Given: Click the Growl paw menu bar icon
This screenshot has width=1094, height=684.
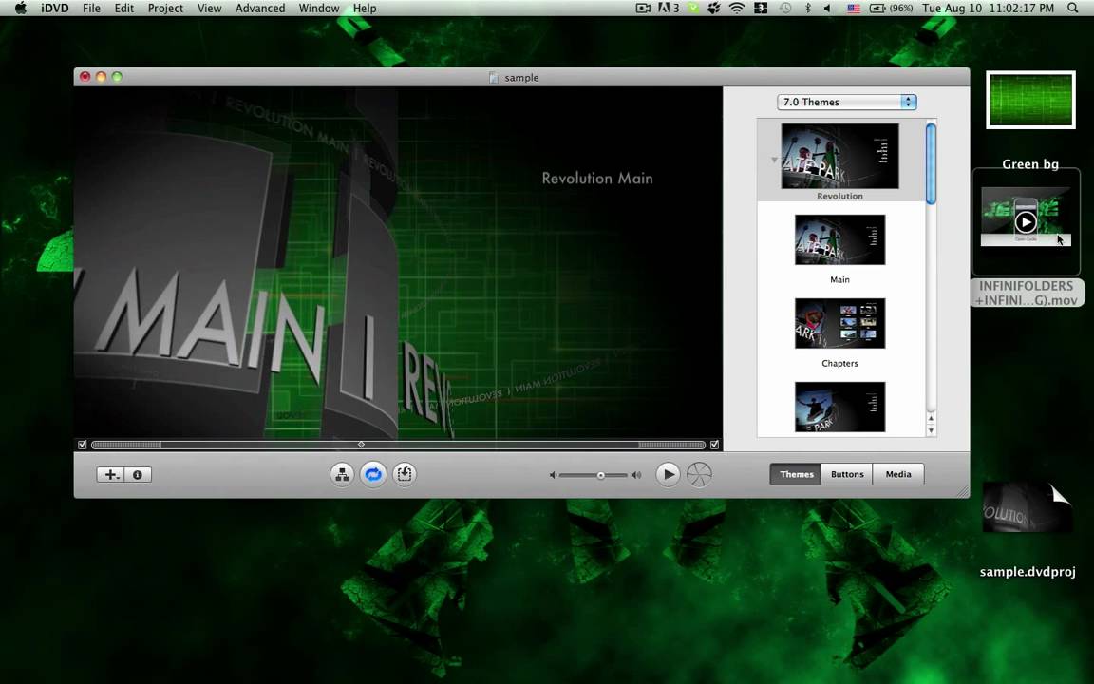Looking at the screenshot, I should coord(714,9).
